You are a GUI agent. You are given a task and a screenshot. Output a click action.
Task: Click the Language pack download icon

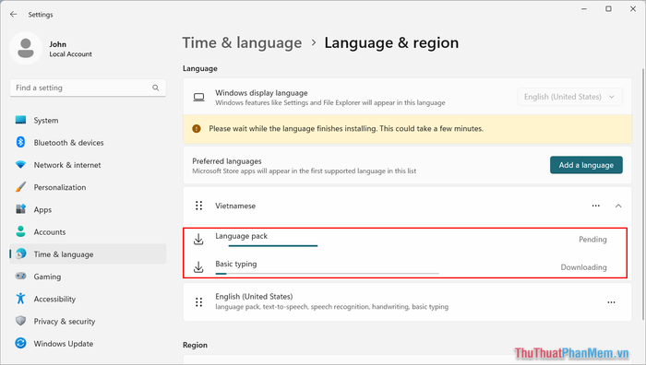pos(198,239)
